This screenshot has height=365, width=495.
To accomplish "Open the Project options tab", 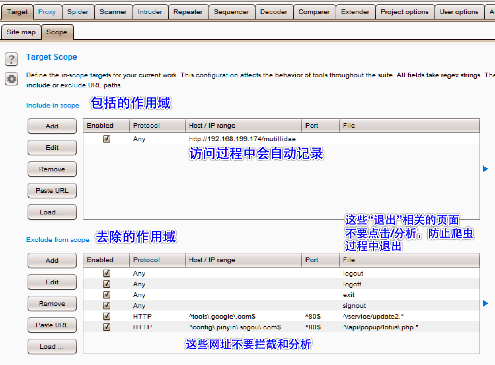I will [x=405, y=11].
